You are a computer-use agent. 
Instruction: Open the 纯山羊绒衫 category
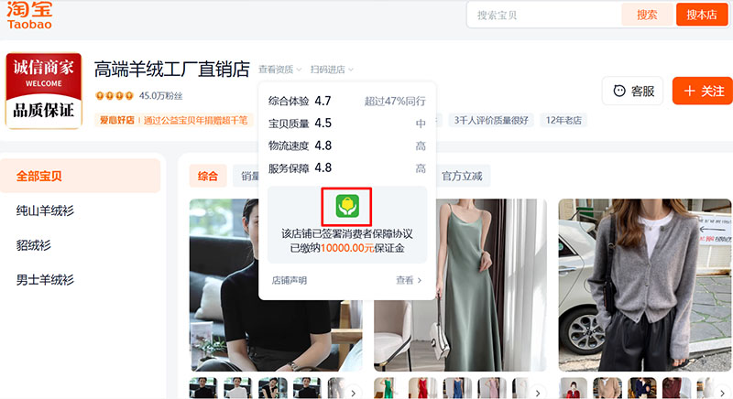pos(45,210)
